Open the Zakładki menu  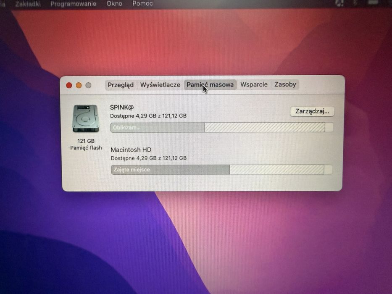point(28,4)
